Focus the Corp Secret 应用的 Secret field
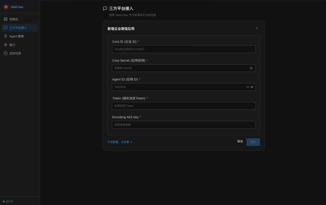Screen dimensions: 326x205 pos(184,68)
